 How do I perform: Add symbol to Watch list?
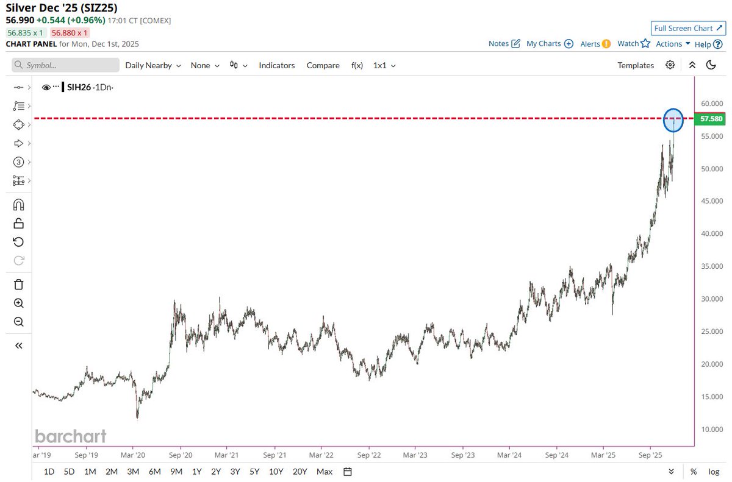634,44
